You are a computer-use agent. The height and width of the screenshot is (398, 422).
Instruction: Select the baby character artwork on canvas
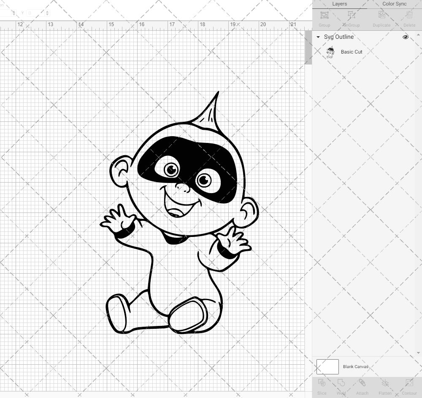[x=179, y=212]
